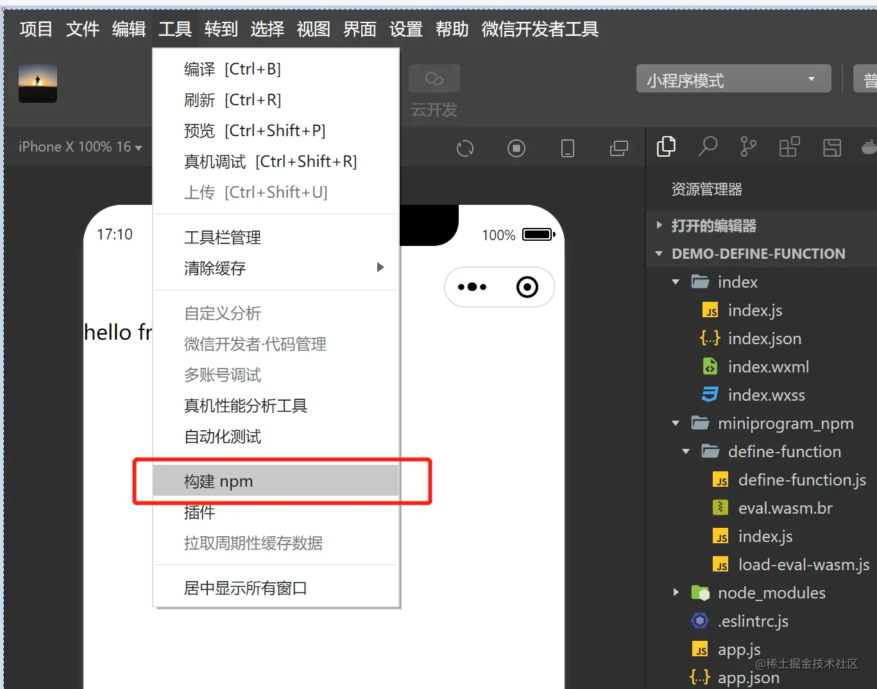Click the editor layout icon
Image resolution: width=877 pixels, height=689 pixels.
(832, 148)
